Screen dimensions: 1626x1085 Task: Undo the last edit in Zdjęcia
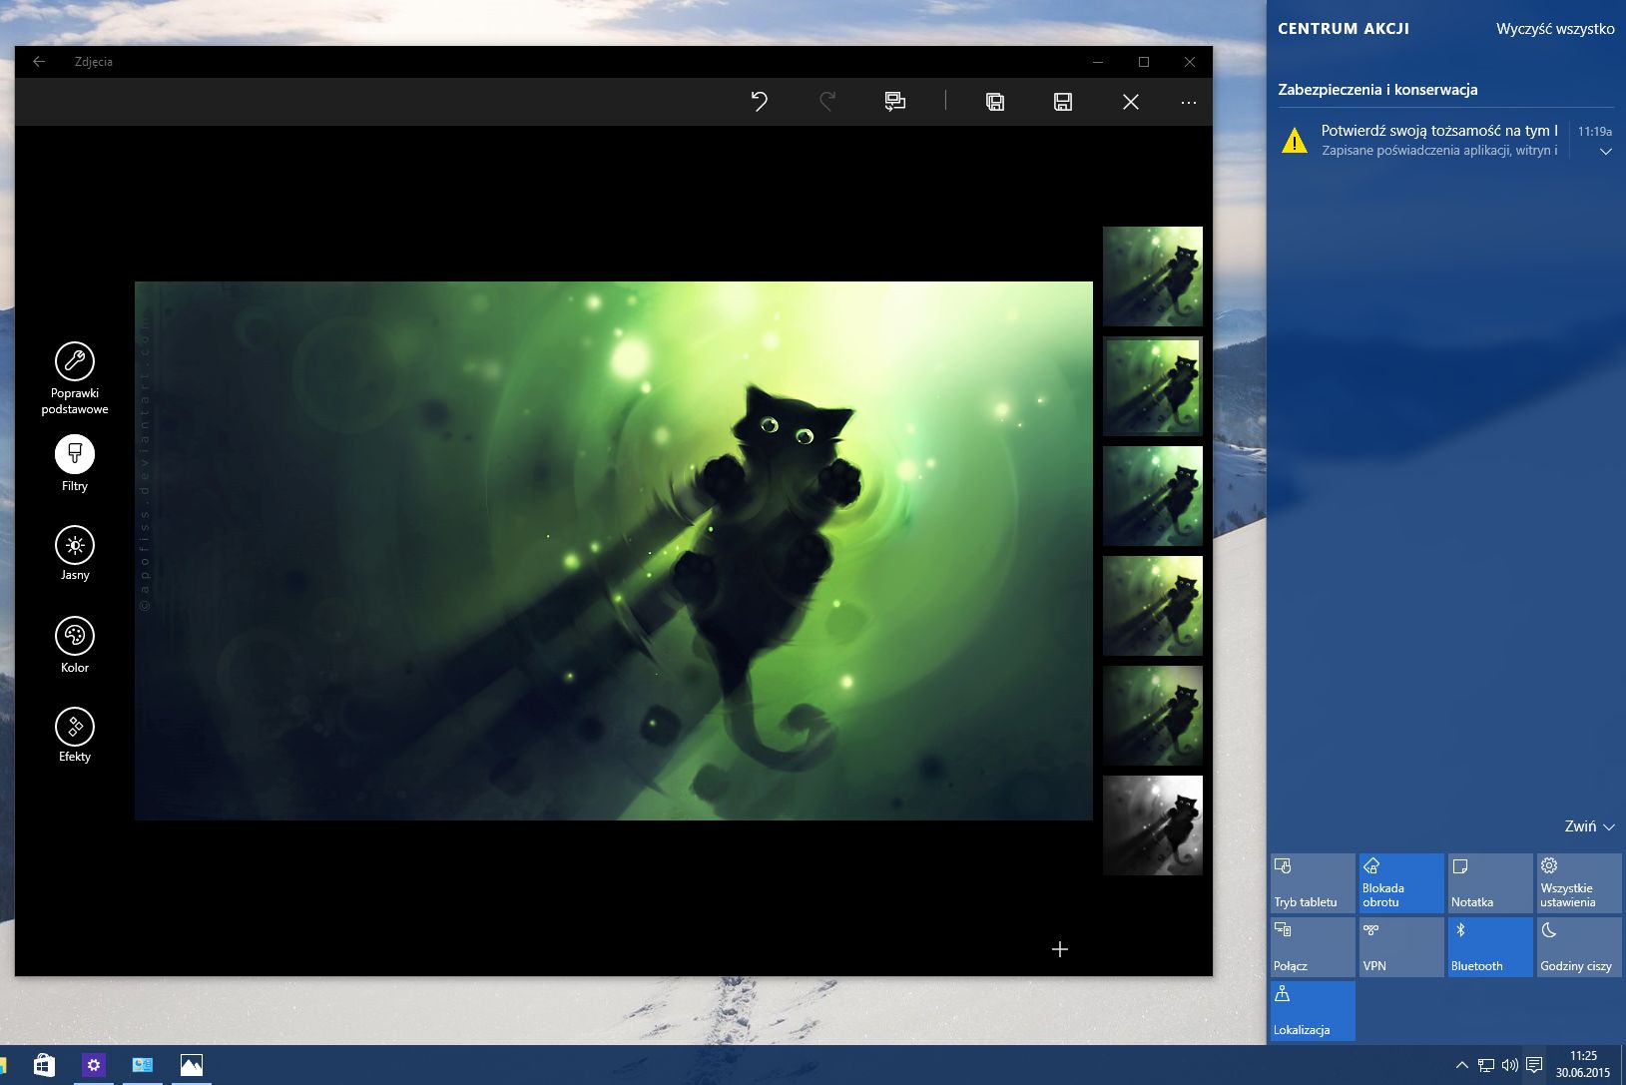click(760, 102)
